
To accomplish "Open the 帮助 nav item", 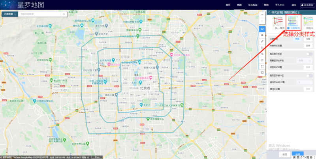I will click(266, 5).
